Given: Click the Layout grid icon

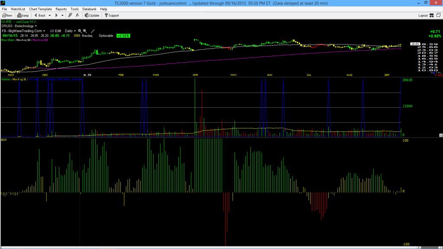Looking at the screenshot, I should 432,16.
